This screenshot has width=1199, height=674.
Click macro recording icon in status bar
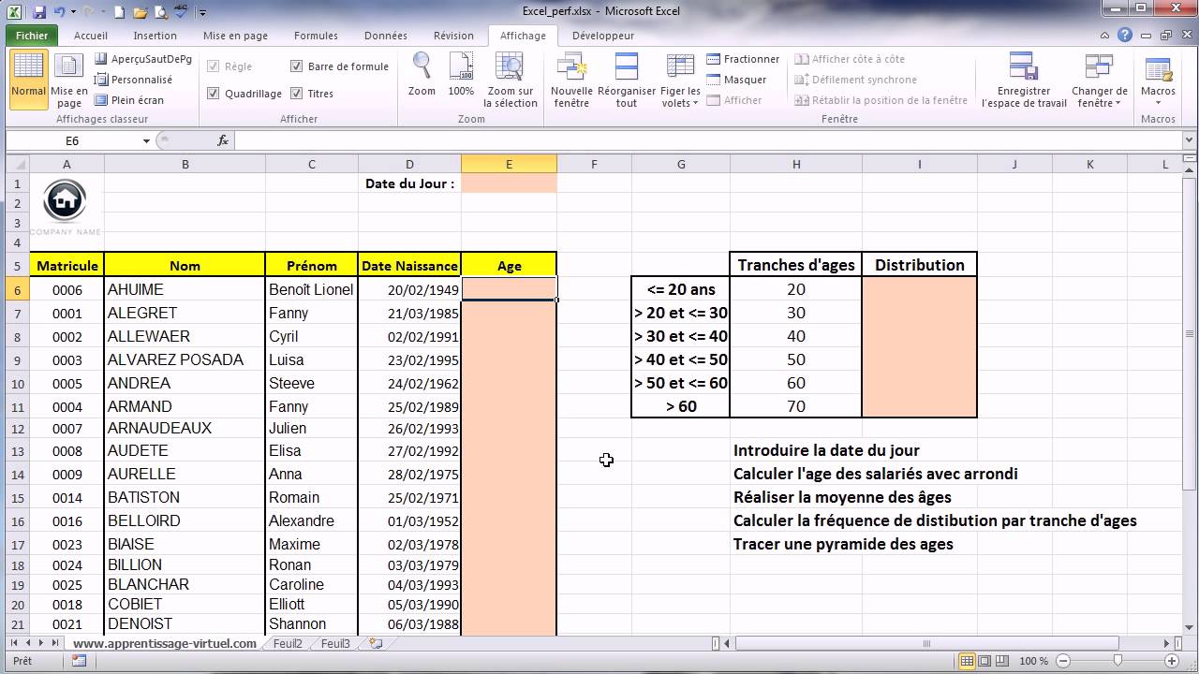(x=79, y=661)
